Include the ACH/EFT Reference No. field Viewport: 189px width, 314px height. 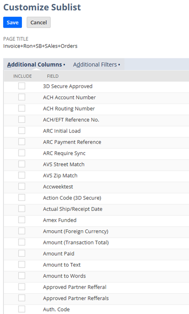point(22,120)
